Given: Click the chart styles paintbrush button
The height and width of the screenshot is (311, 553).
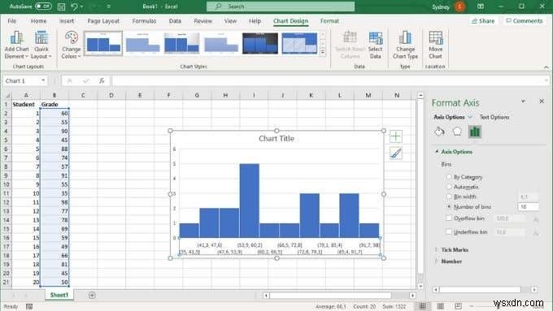Looking at the screenshot, I should (x=396, y=153).
